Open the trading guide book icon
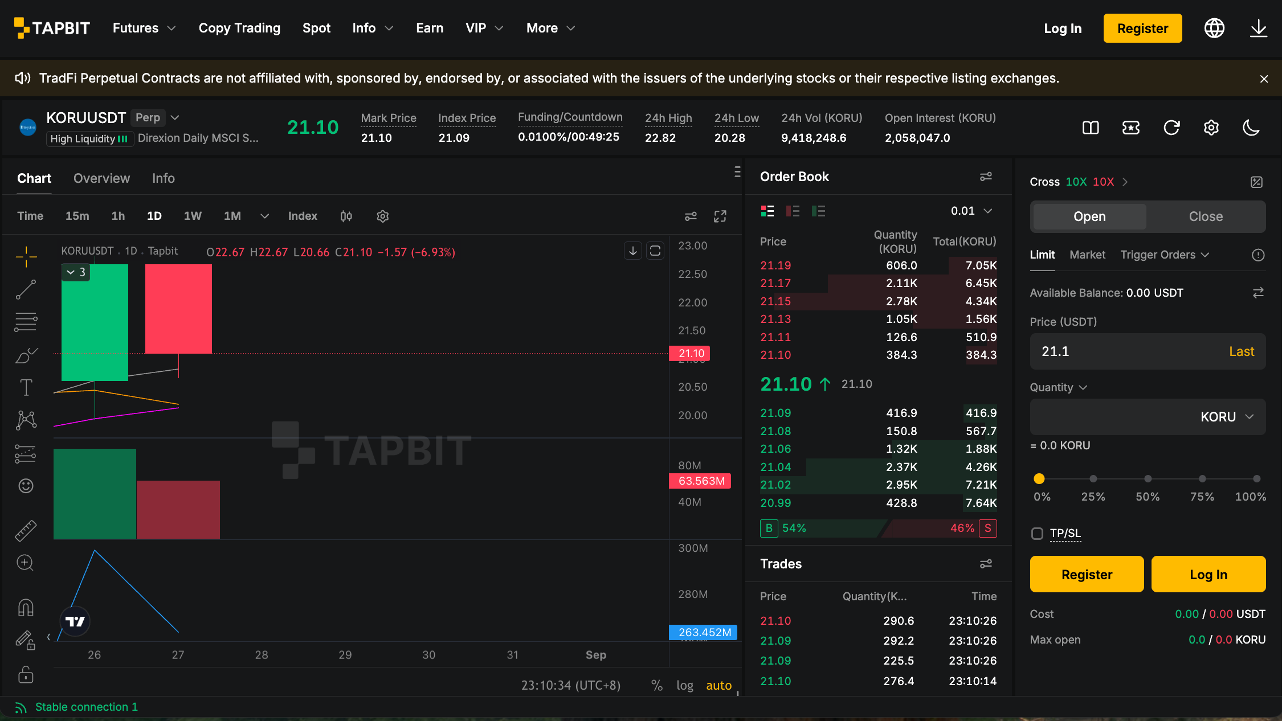This screenshot has height=721, width=1282. click(x=1091, y=128)
